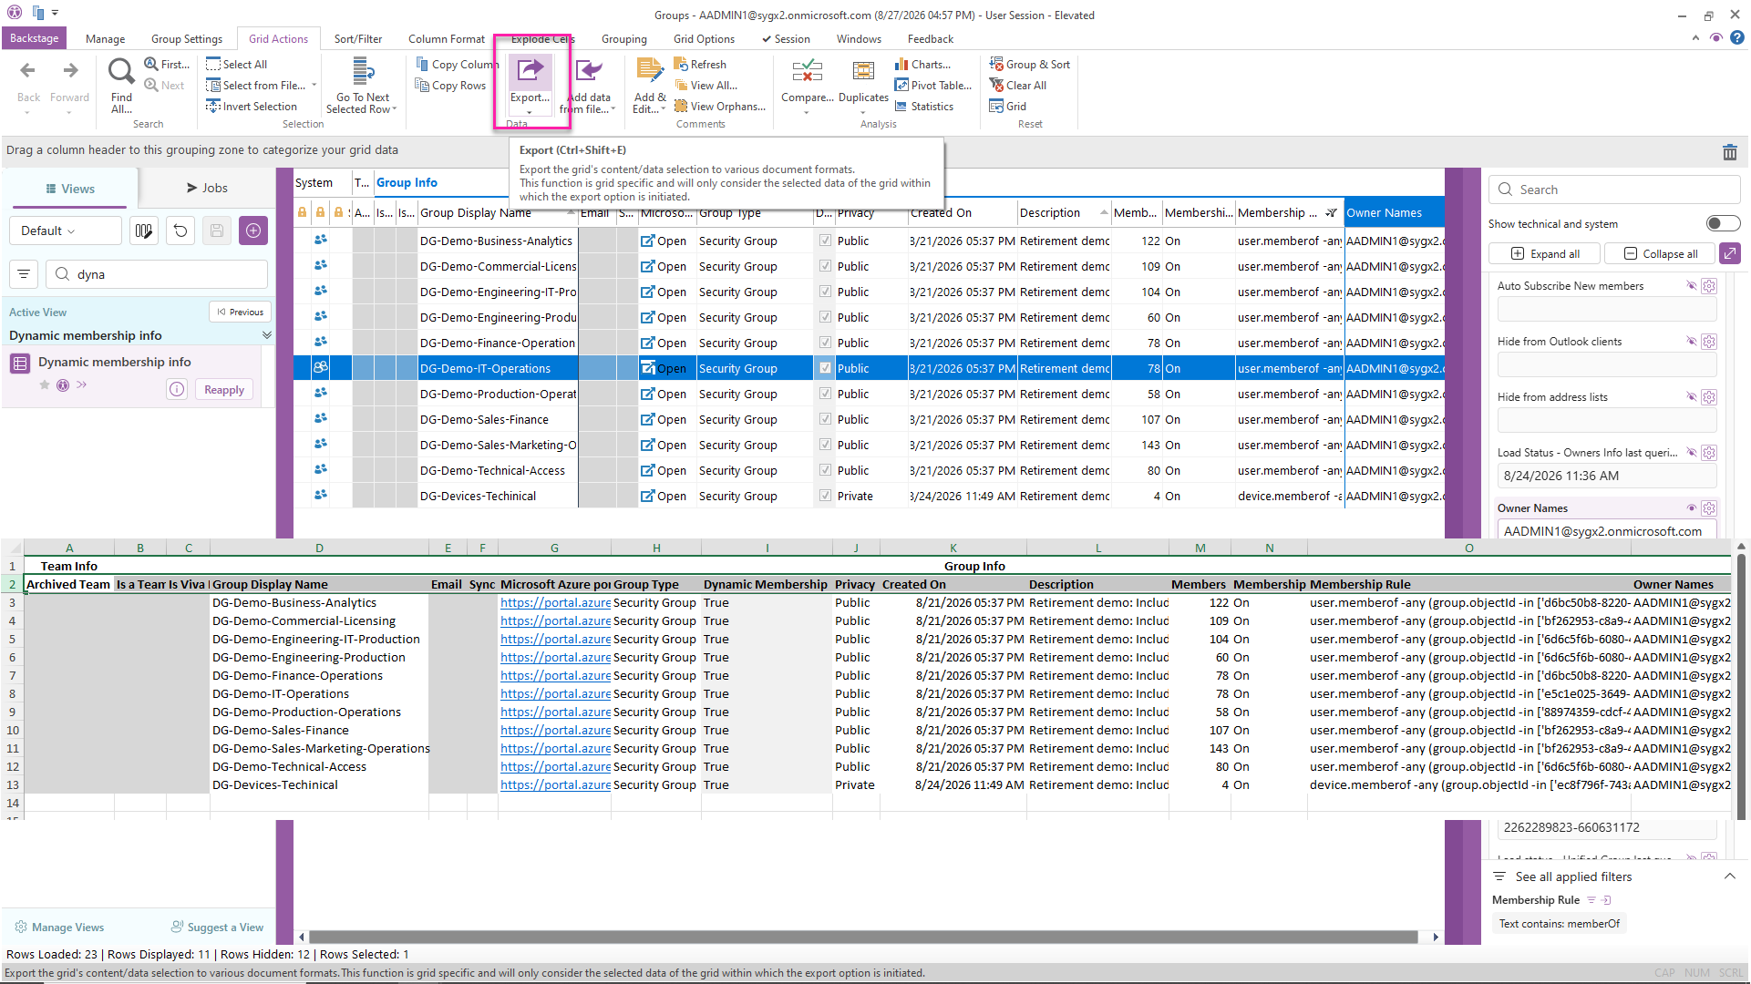This screenshot has height=984, width=1751.
Task: Click Group & Sort reset option
Action: pyautogui.click(x=1029, y=64)
